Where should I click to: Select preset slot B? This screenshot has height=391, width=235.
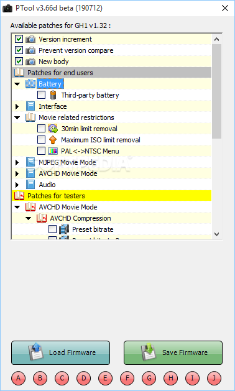coord(40,379)
